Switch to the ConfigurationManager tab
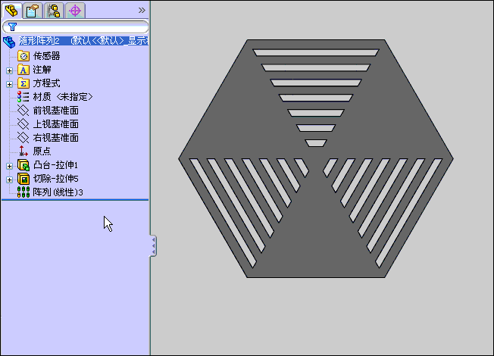The image size is (494, 356). 54,11
